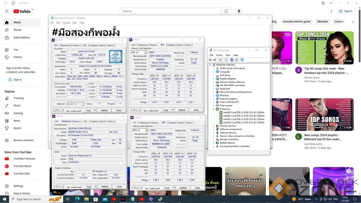
Task: Open YouTube three-dot settings menu
Action: click(331, 11)
